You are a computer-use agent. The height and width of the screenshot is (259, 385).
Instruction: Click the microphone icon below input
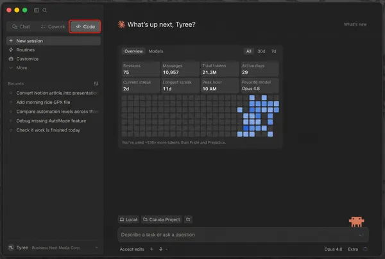coord(160,249)
